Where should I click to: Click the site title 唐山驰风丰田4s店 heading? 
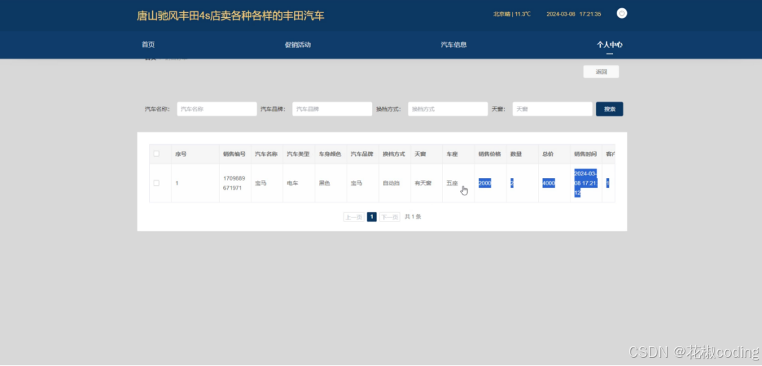click(230, 16)
